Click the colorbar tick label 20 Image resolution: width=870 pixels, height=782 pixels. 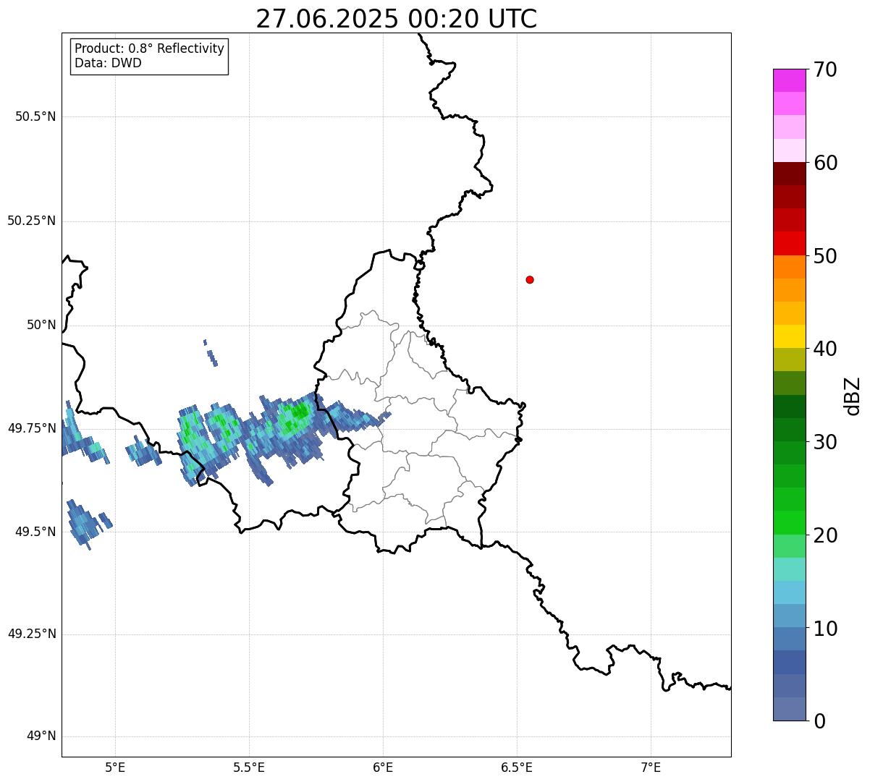(825, 535)
